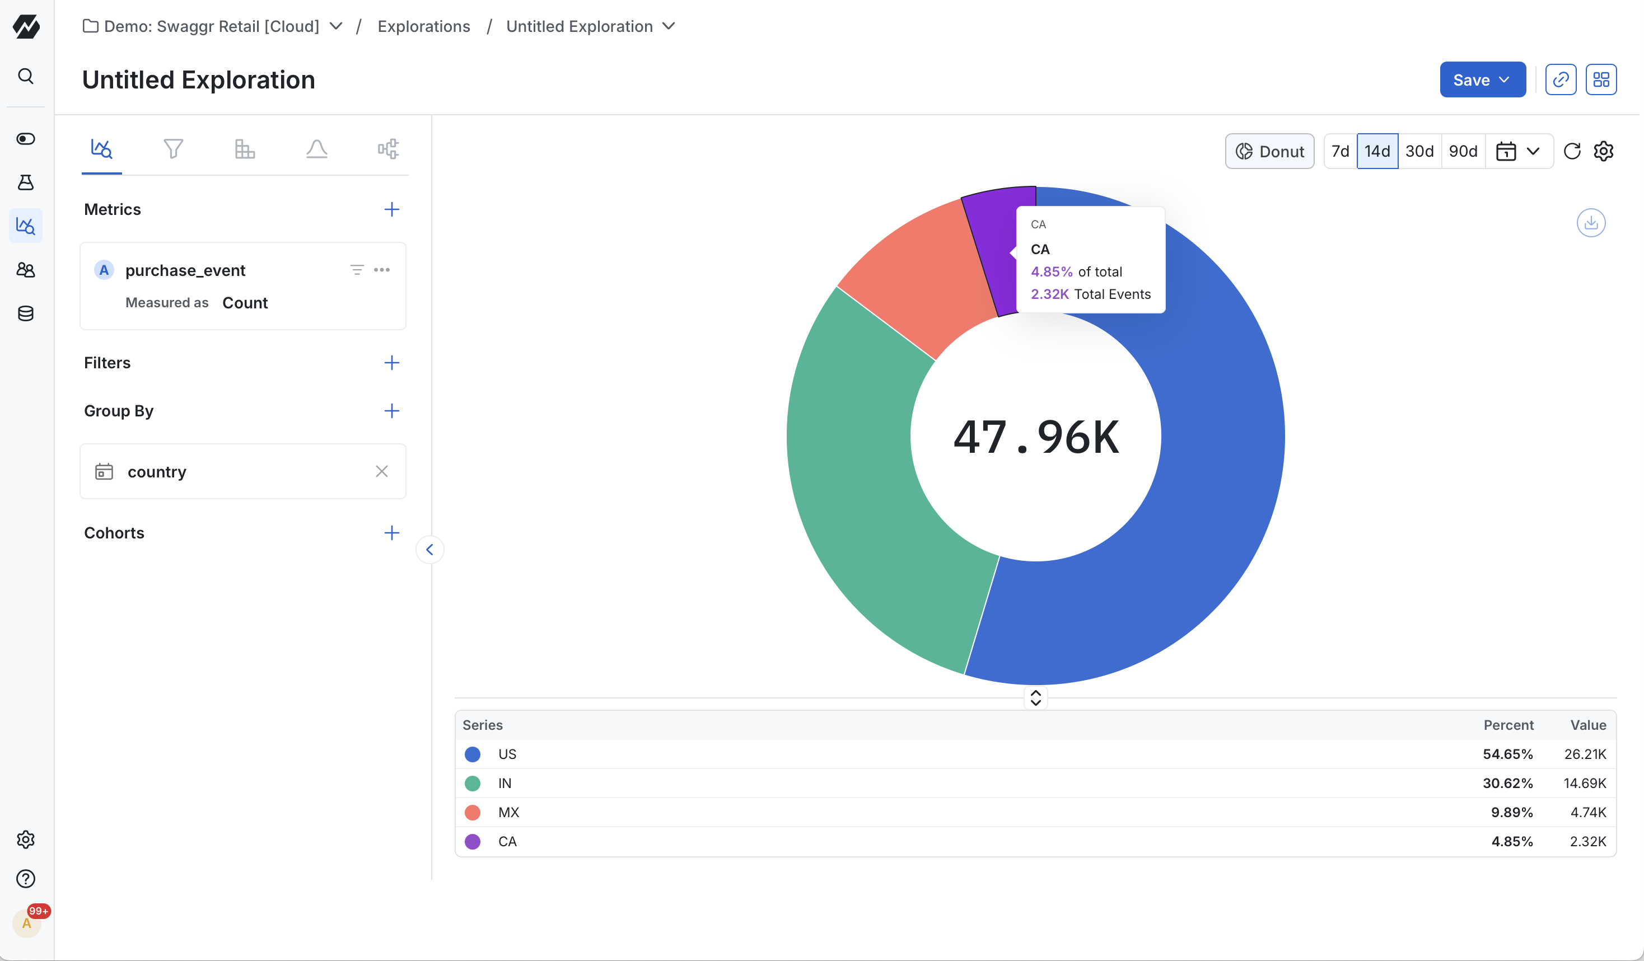Remove the country group by
1644x961 pixels.
pyautogui.click(x=382, y=471)
